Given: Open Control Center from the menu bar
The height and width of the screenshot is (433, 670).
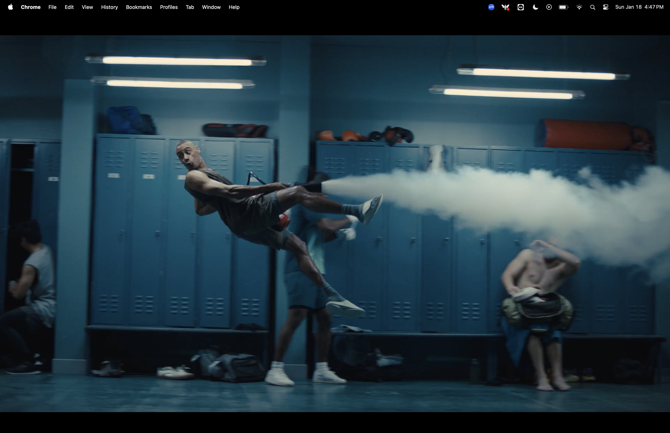Looking at the screenshot, I should tap(606, 7).
